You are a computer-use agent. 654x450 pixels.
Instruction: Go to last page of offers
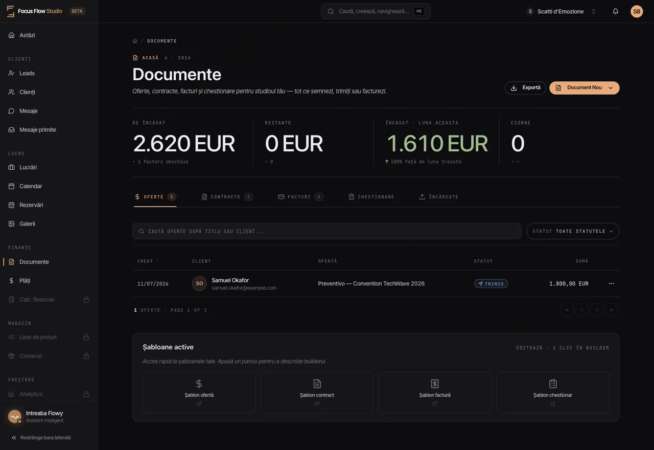[612, 310]
